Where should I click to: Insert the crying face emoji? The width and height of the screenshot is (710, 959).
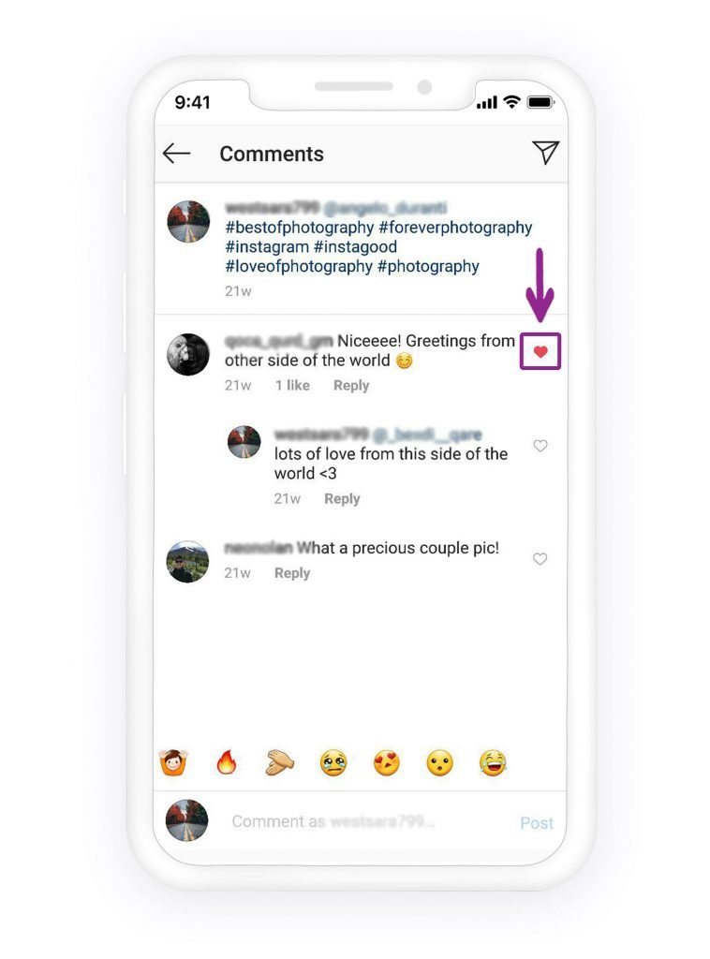coord(333,763)
